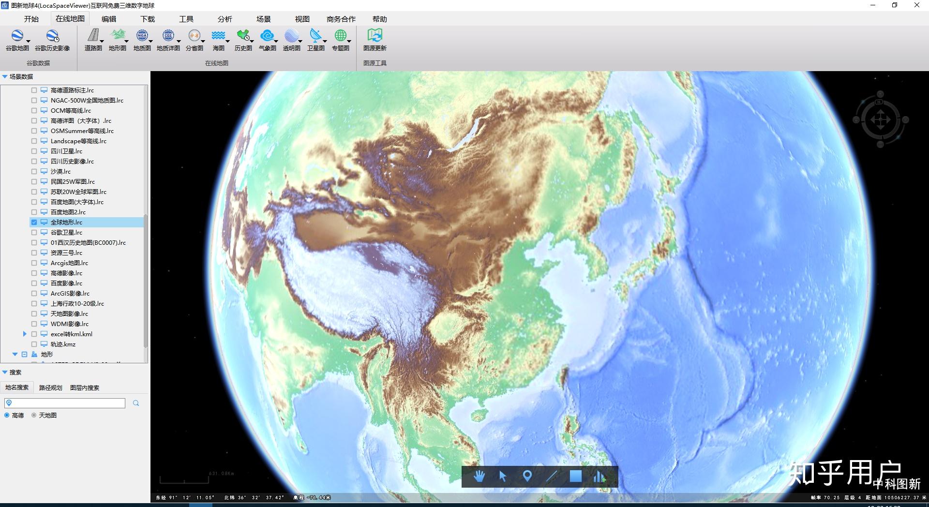Click the navigation compass control
Screen dimensions: 929x507
(880, 119)
